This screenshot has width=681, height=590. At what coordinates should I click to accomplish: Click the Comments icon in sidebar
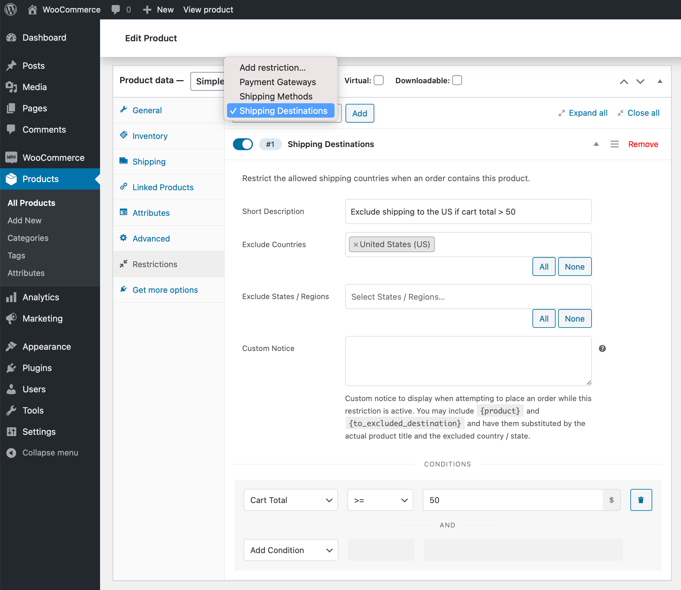11,130
